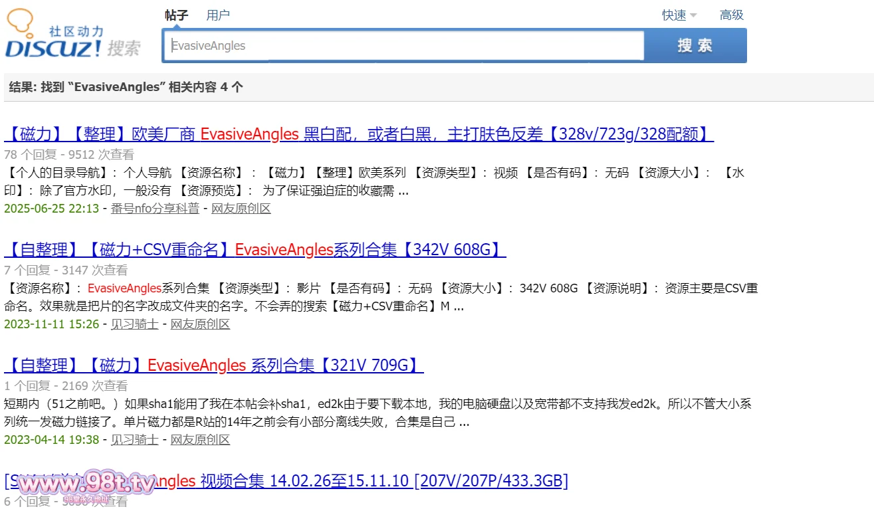Open the 高级 search link
This screenshot has width=874, height=509.
tap(731, 15)
